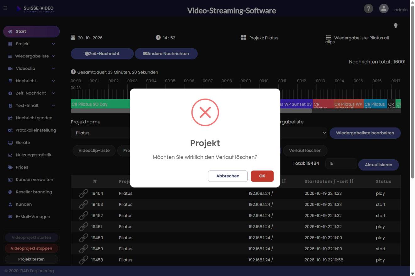Image resolution: width=415 pixels, height=276 pixels.
Task: Confirm deletion with the red OK button
Action: pos(262,176)
